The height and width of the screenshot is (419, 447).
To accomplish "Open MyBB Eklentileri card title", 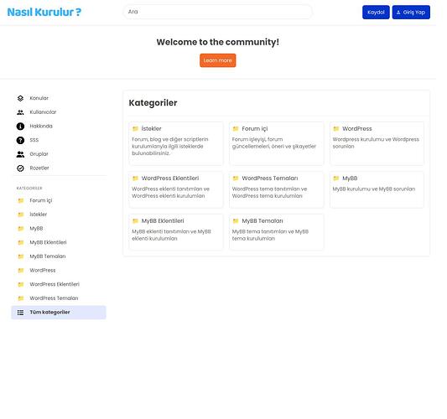I will point(163,221).
